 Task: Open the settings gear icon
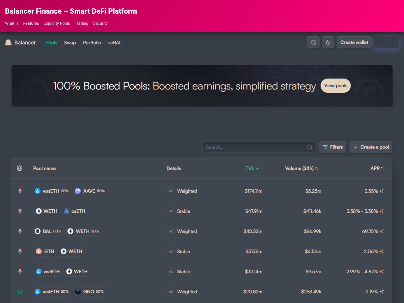click(313, 42)
